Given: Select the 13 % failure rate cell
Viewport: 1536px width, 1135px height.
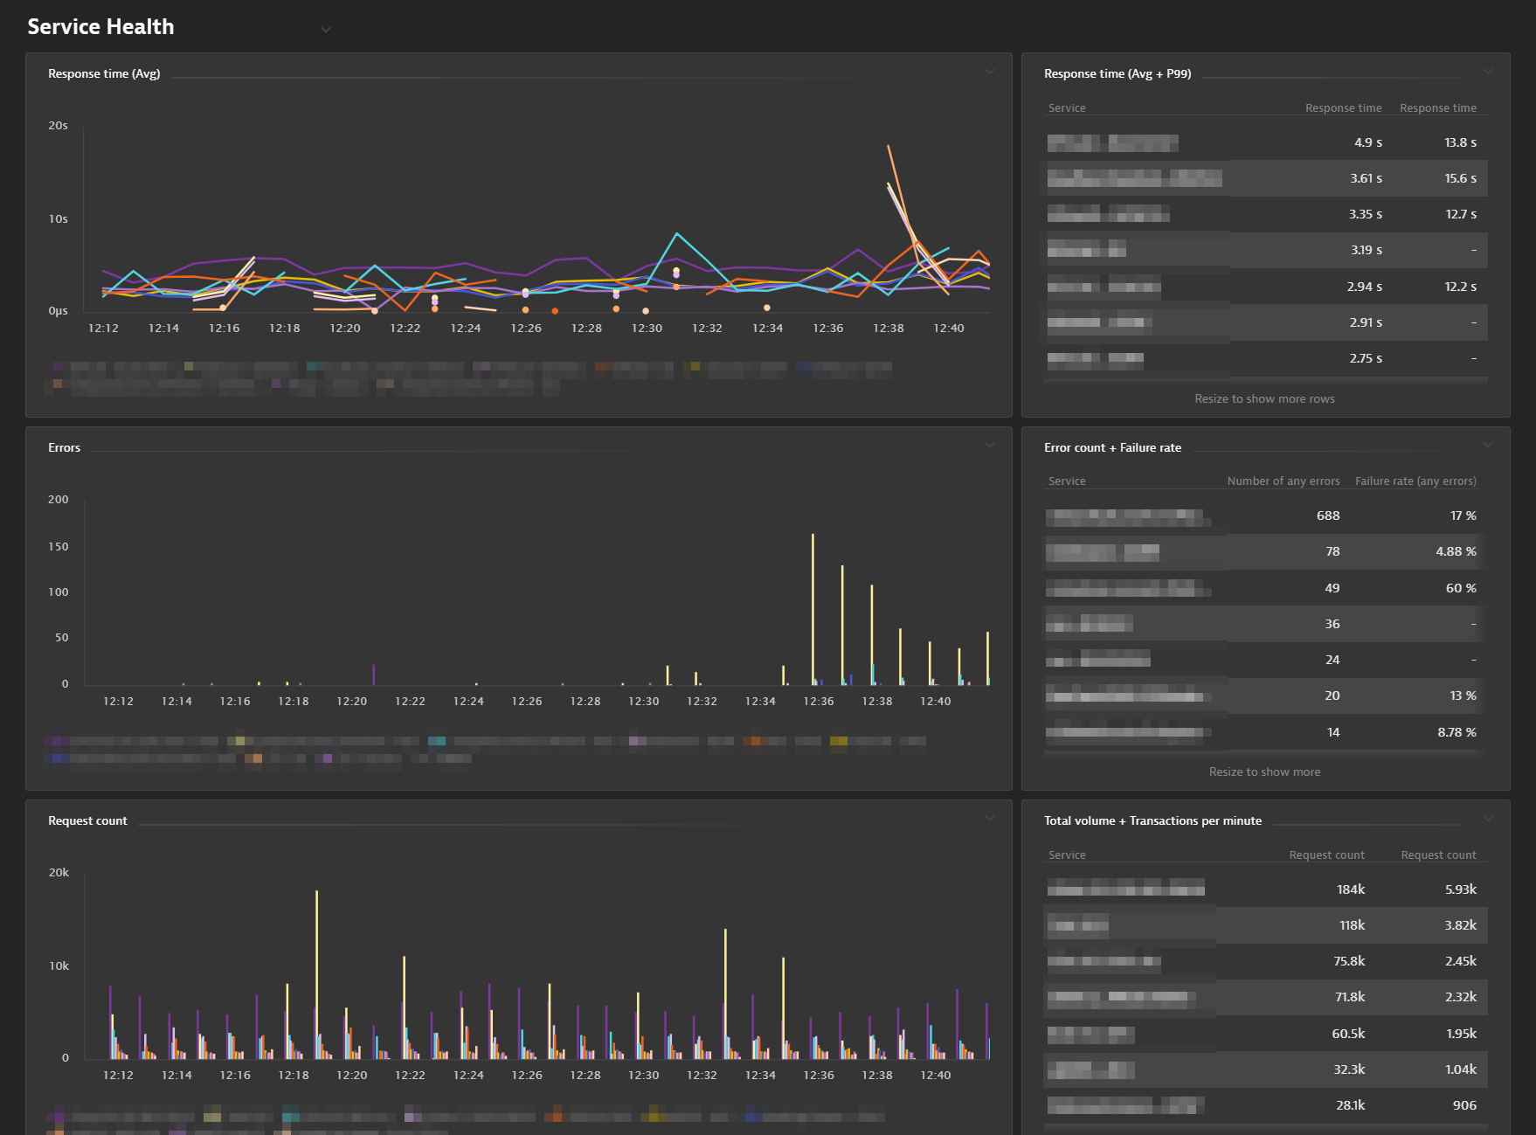Looking at the screenshot, I should click(1463, 696).
